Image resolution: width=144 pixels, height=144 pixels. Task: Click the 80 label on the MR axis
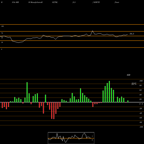[141, 86]
